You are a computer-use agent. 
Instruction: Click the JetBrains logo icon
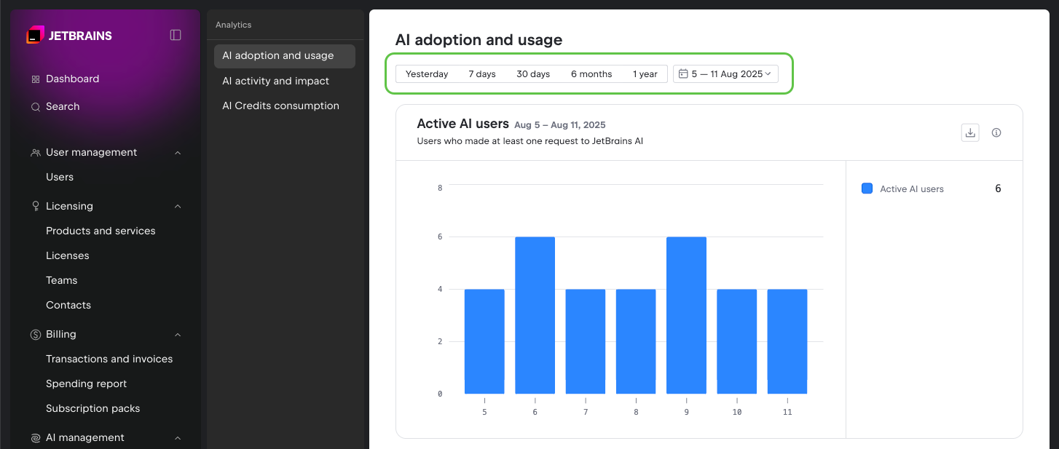click(35, 35)
